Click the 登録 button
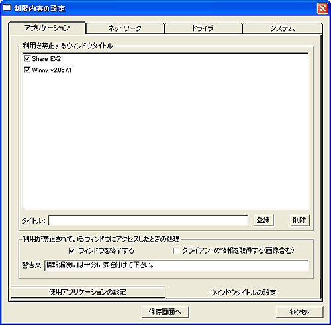This screenshot has width=331, height=325. (263, 220)
